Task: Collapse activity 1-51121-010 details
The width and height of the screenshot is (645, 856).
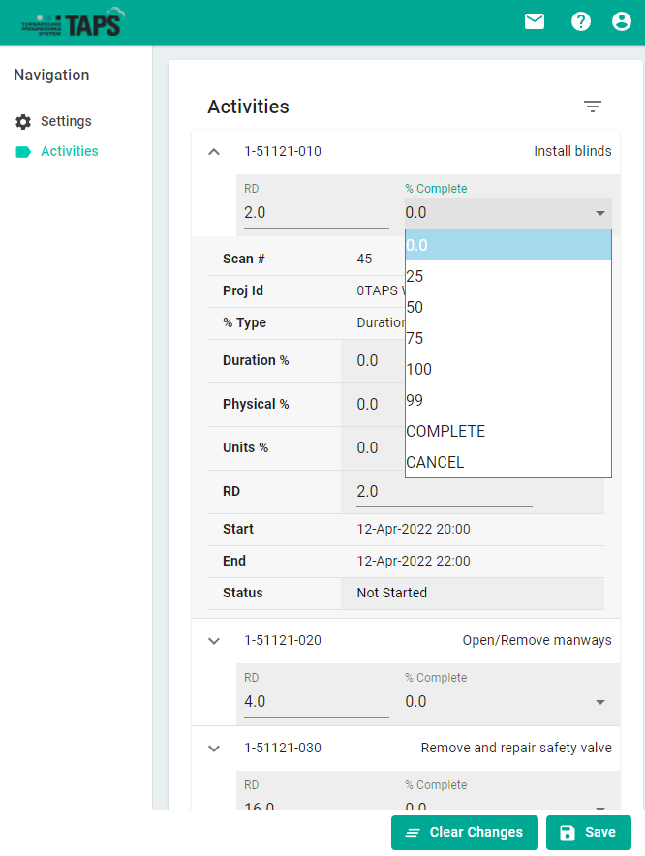Action: (215, 152)
